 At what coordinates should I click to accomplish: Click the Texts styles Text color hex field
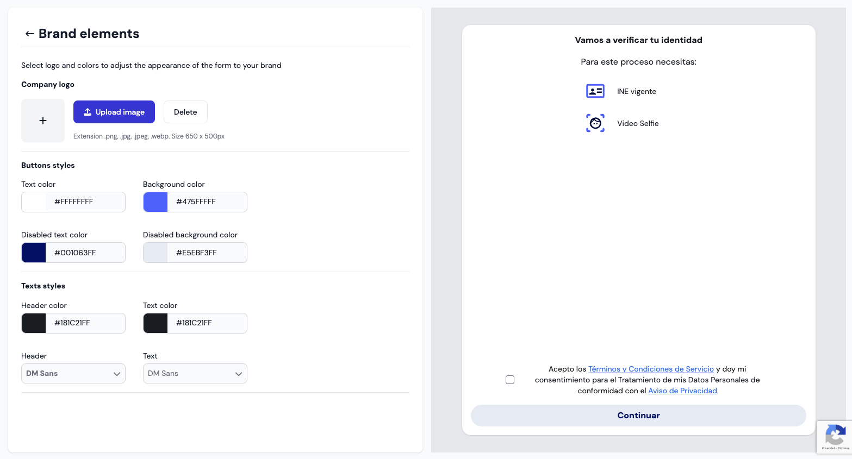207,323
